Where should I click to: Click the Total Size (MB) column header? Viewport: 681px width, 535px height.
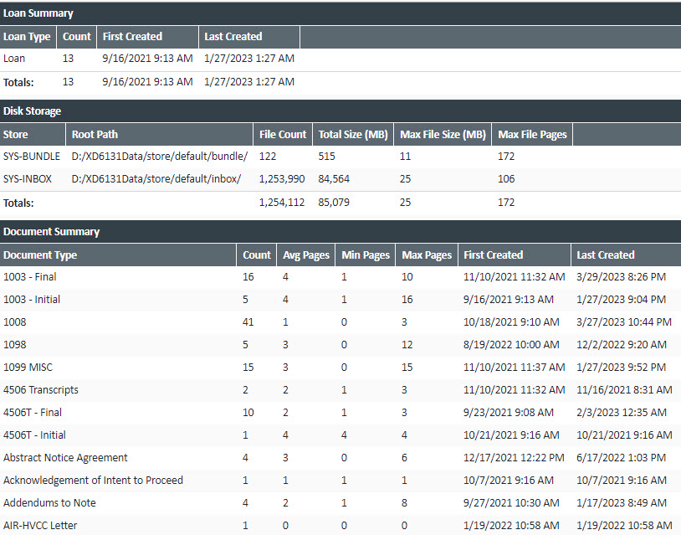(353, 134)
